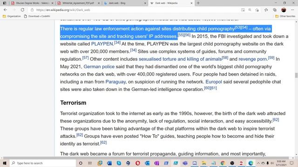Open a new browser tab
Image resolution: width=298 pixels, height=167 pixels.
pos(198,3)
